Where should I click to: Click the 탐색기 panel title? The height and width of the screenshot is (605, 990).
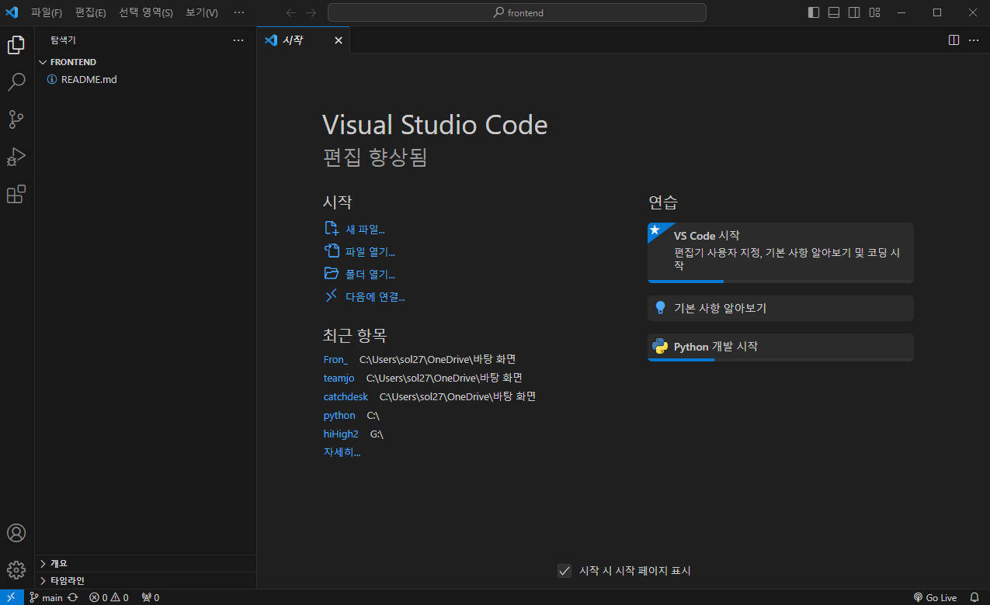pos(63,40)
